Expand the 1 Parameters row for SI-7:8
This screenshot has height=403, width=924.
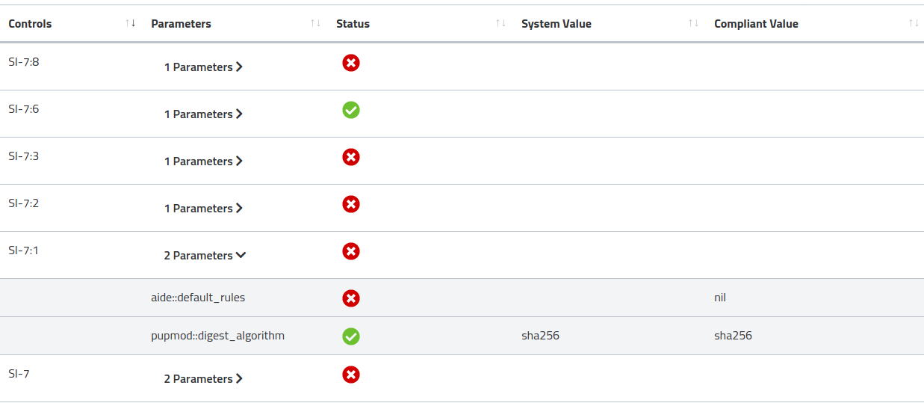pyautogui.click(x=203, y=67)
